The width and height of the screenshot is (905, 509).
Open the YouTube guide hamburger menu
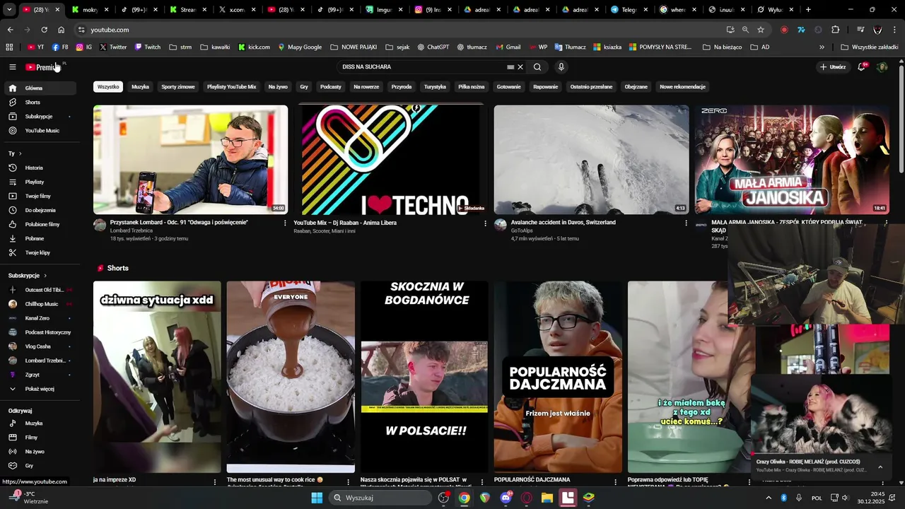12,67
